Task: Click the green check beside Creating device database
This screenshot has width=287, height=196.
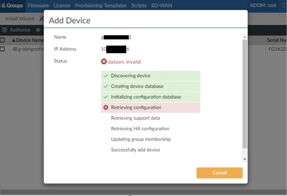Action: [106, 86]
